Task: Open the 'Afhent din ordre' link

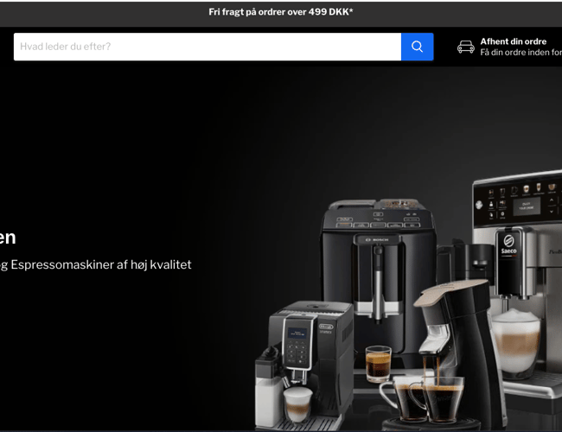Action: click(514, 41)
